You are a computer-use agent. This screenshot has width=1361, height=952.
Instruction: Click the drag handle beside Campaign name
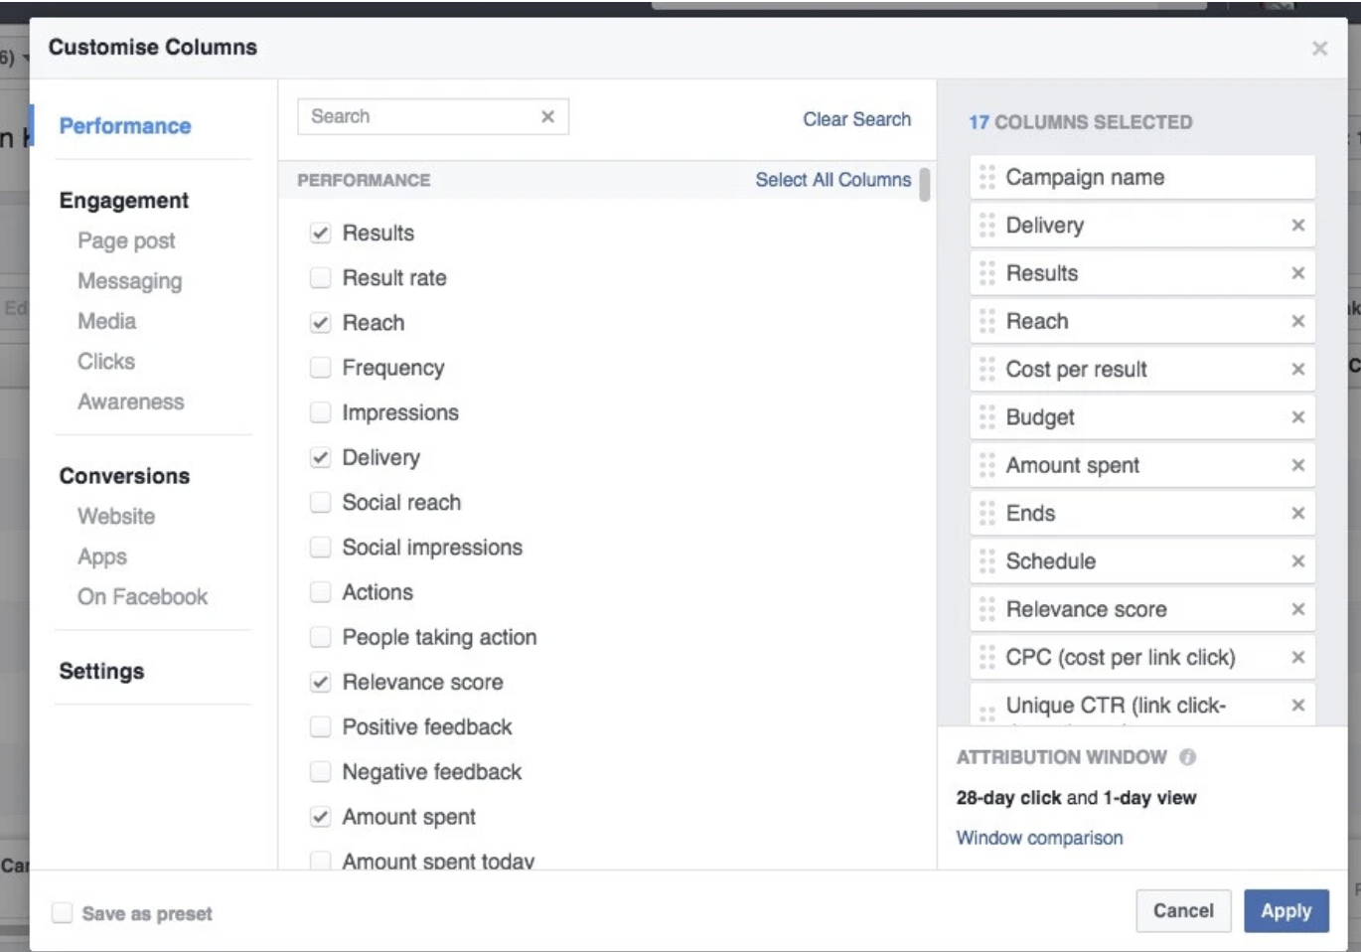[986, 178]
